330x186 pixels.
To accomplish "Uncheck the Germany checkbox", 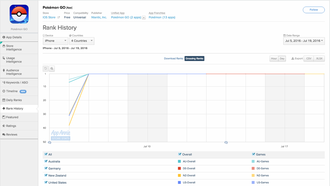I will pos(46,168).
